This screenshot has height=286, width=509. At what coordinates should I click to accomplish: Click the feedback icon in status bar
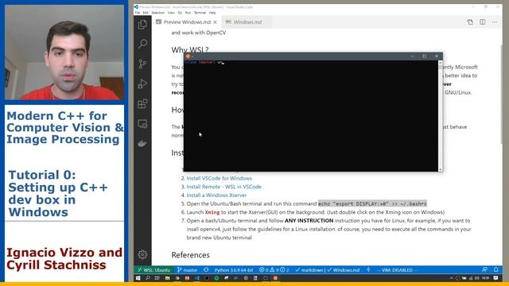pyautogui.click(x=484, y=270)
